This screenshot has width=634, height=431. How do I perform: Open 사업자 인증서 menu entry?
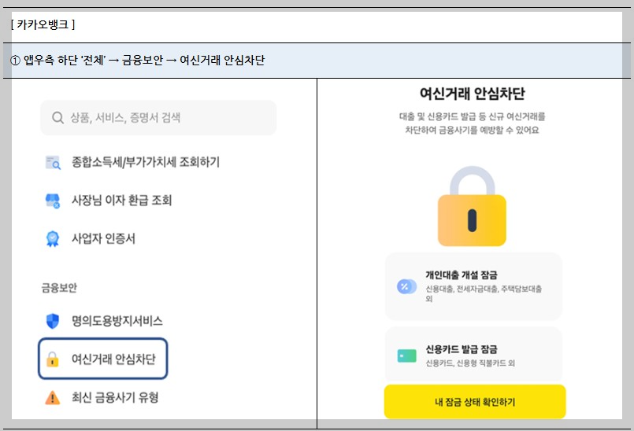pyautogui.click(x=103, y=238)
